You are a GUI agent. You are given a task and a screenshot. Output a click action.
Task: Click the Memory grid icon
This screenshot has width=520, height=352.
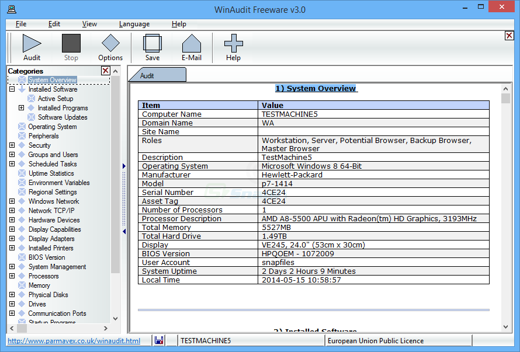(x=22, y=285)
